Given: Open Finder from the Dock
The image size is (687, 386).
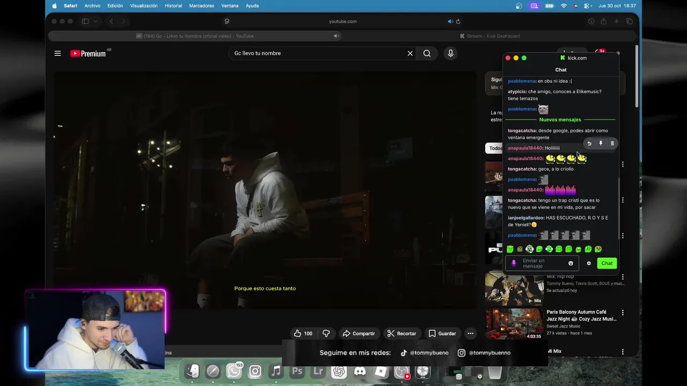Looking at the screenshot, I should click(192, 371).
